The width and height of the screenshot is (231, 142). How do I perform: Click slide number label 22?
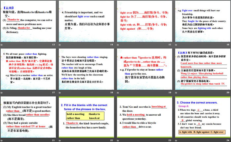pyautogui.click(x=112, y=140)
